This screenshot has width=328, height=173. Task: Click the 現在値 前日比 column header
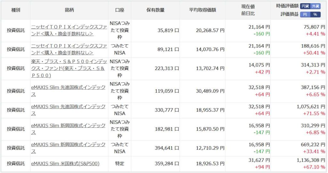248,10
